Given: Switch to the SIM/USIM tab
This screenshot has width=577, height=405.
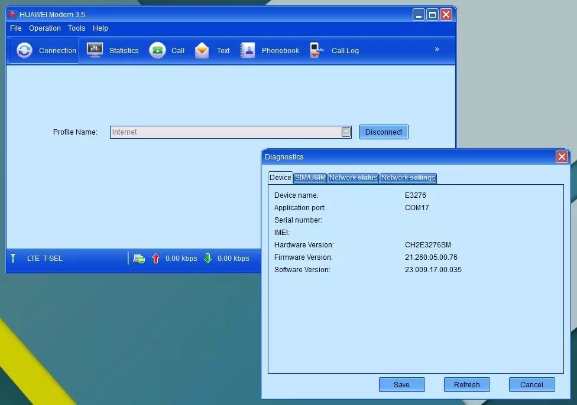Looking at the screenshot, I should [x=310, y=178].
